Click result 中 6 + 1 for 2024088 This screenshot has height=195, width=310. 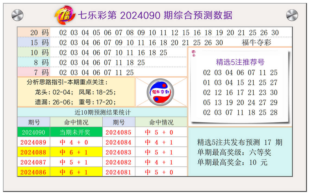click(x=76, y=152)
